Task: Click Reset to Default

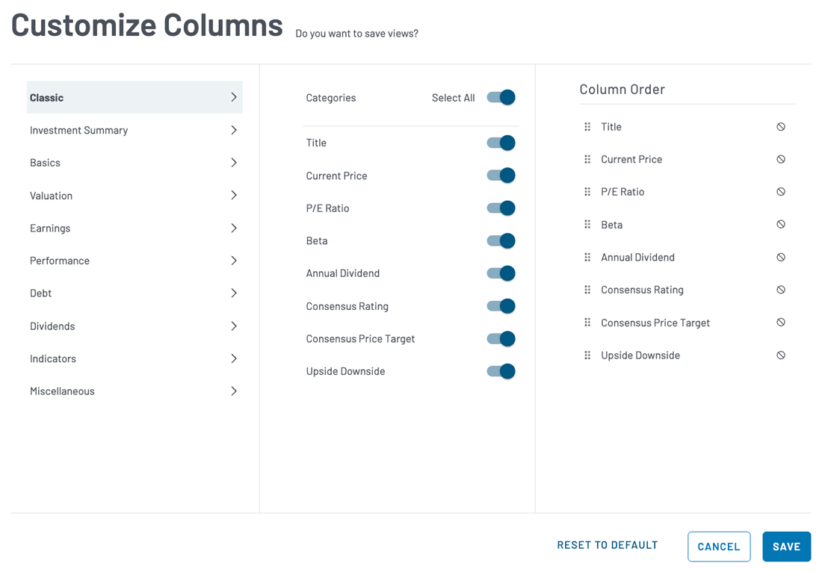Action: pos(607,545)
